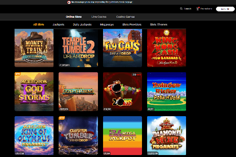Select the Jackpots category
236x157 pixels.
click(58, 24)
